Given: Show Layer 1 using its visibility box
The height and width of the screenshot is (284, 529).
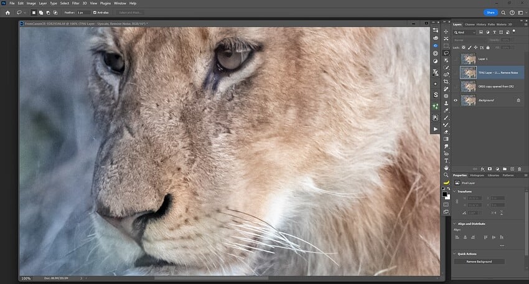Looking at the screenshot, I should [x=456, y=59].
